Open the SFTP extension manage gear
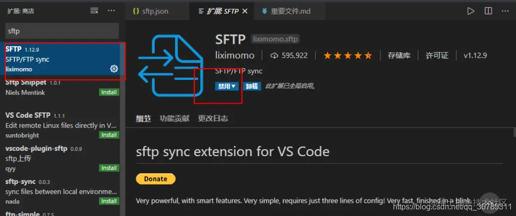Viewport: 516px width, 216px height. pyautogui.click(x=114, y=69)
